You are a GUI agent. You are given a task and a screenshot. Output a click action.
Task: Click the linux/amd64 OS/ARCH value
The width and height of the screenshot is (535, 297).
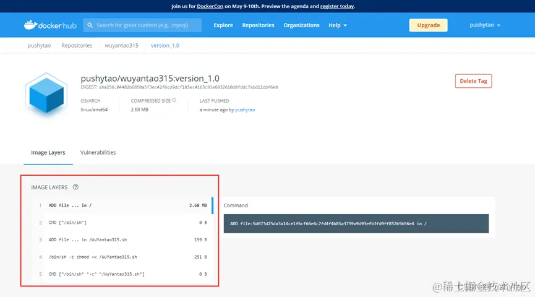(x=94, y=110)
